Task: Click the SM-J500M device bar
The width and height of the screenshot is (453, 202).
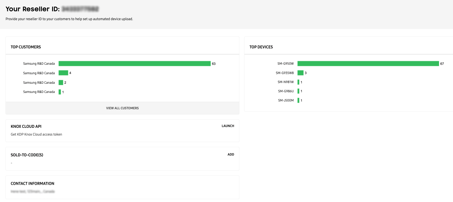Action: pos(299,101)
